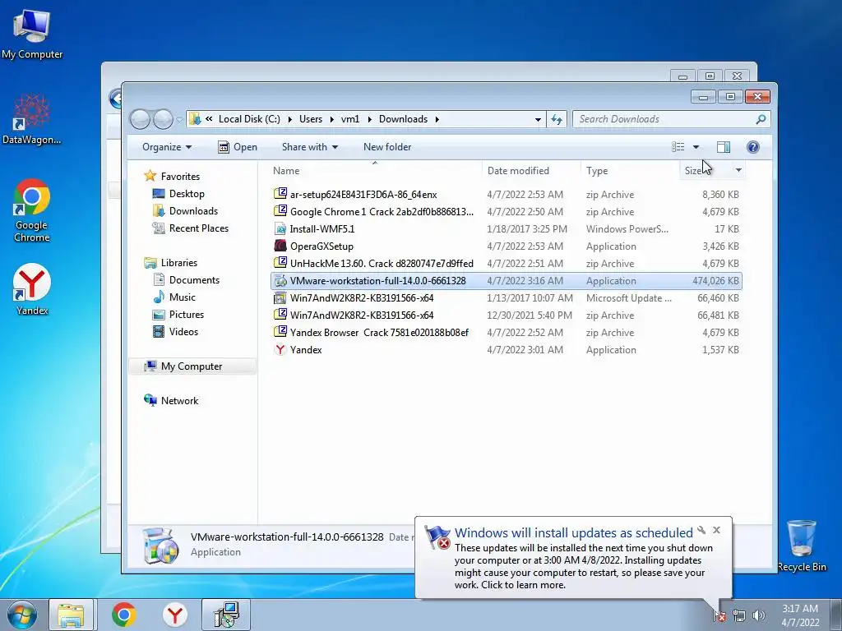The height and width of the screenshot is (631, 842).
Task: Select Libraries in navigation pane
Action: click(178, 263)
